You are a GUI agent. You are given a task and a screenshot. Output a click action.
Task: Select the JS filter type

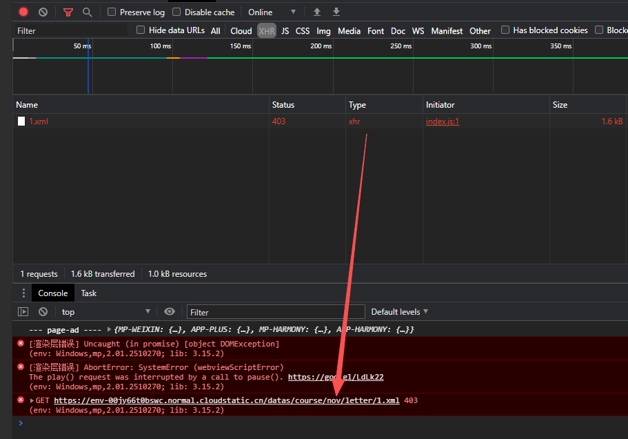coord(285,31)
